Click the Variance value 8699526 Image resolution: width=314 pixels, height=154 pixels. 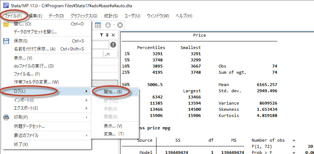click(x=269, y=103)
